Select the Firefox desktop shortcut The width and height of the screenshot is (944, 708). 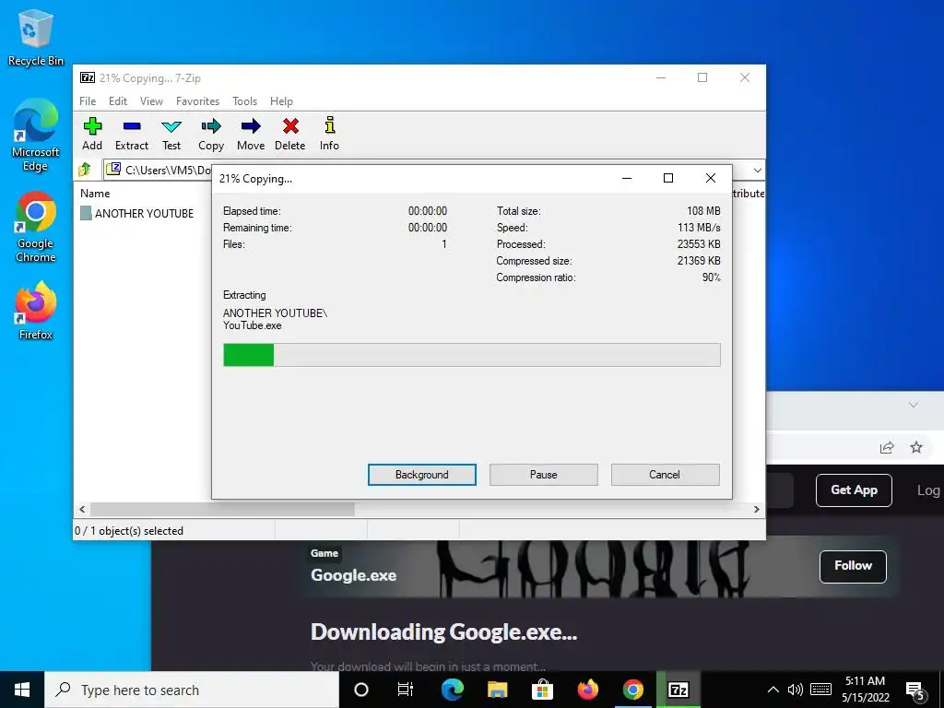coord(36,312)
